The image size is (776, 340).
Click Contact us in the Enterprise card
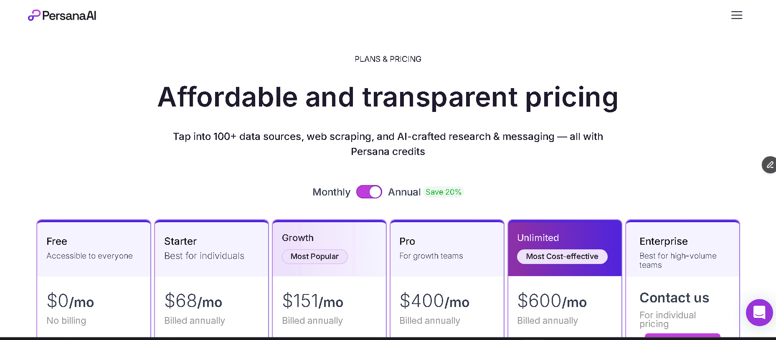[674, 298]
